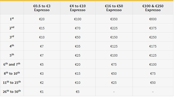Select the 2nd place row label
Image resolution: width=174 pixels, height=97 pixels.
(12, 28)
